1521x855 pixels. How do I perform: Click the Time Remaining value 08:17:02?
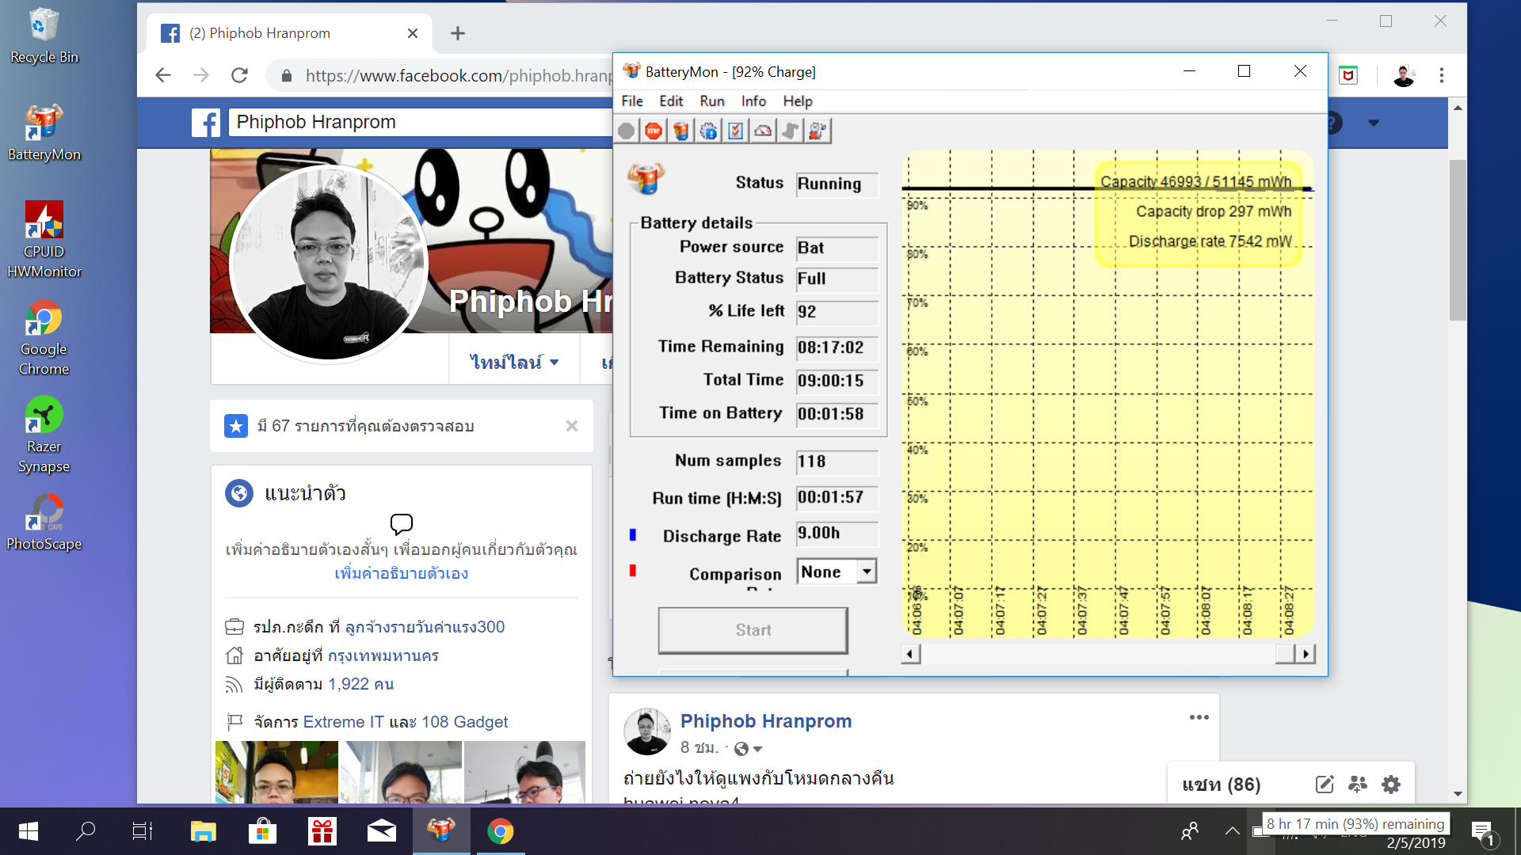click(x=837, y=347)
